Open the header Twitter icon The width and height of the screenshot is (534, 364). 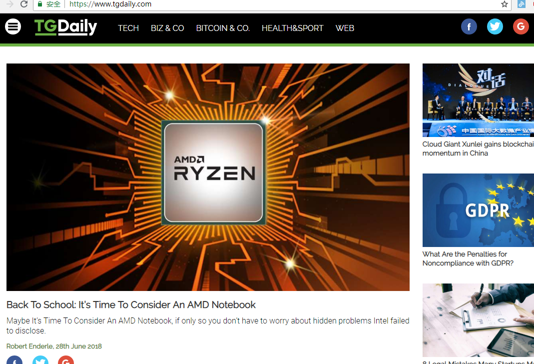pos(495,26)
